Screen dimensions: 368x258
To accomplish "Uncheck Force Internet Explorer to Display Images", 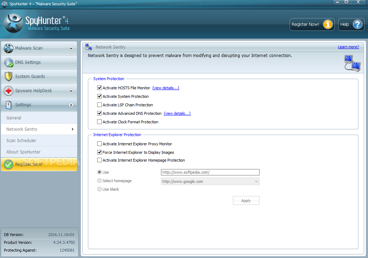I will 99,152.
